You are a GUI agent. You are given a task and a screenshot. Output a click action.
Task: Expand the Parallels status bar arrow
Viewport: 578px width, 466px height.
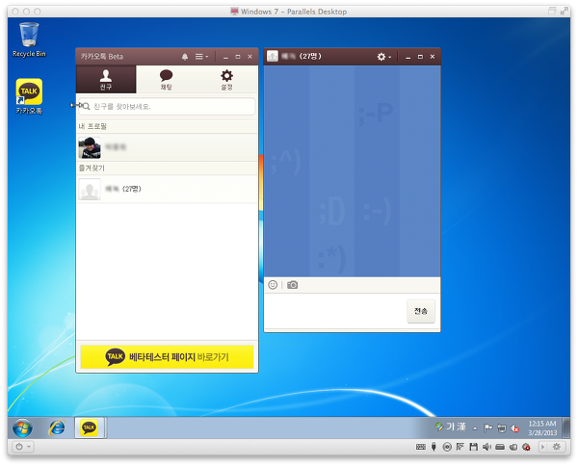(542, 447)
